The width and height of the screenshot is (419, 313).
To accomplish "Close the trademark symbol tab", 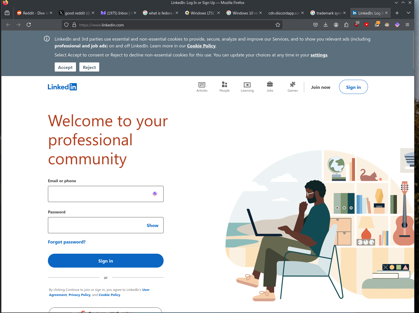I will point(344,13).
